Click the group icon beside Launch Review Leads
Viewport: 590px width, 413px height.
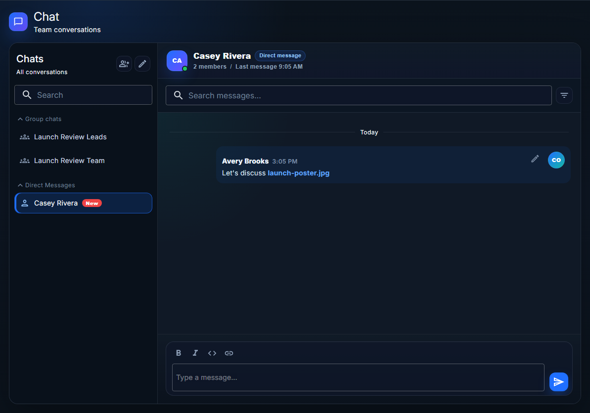tap(25, 137)
